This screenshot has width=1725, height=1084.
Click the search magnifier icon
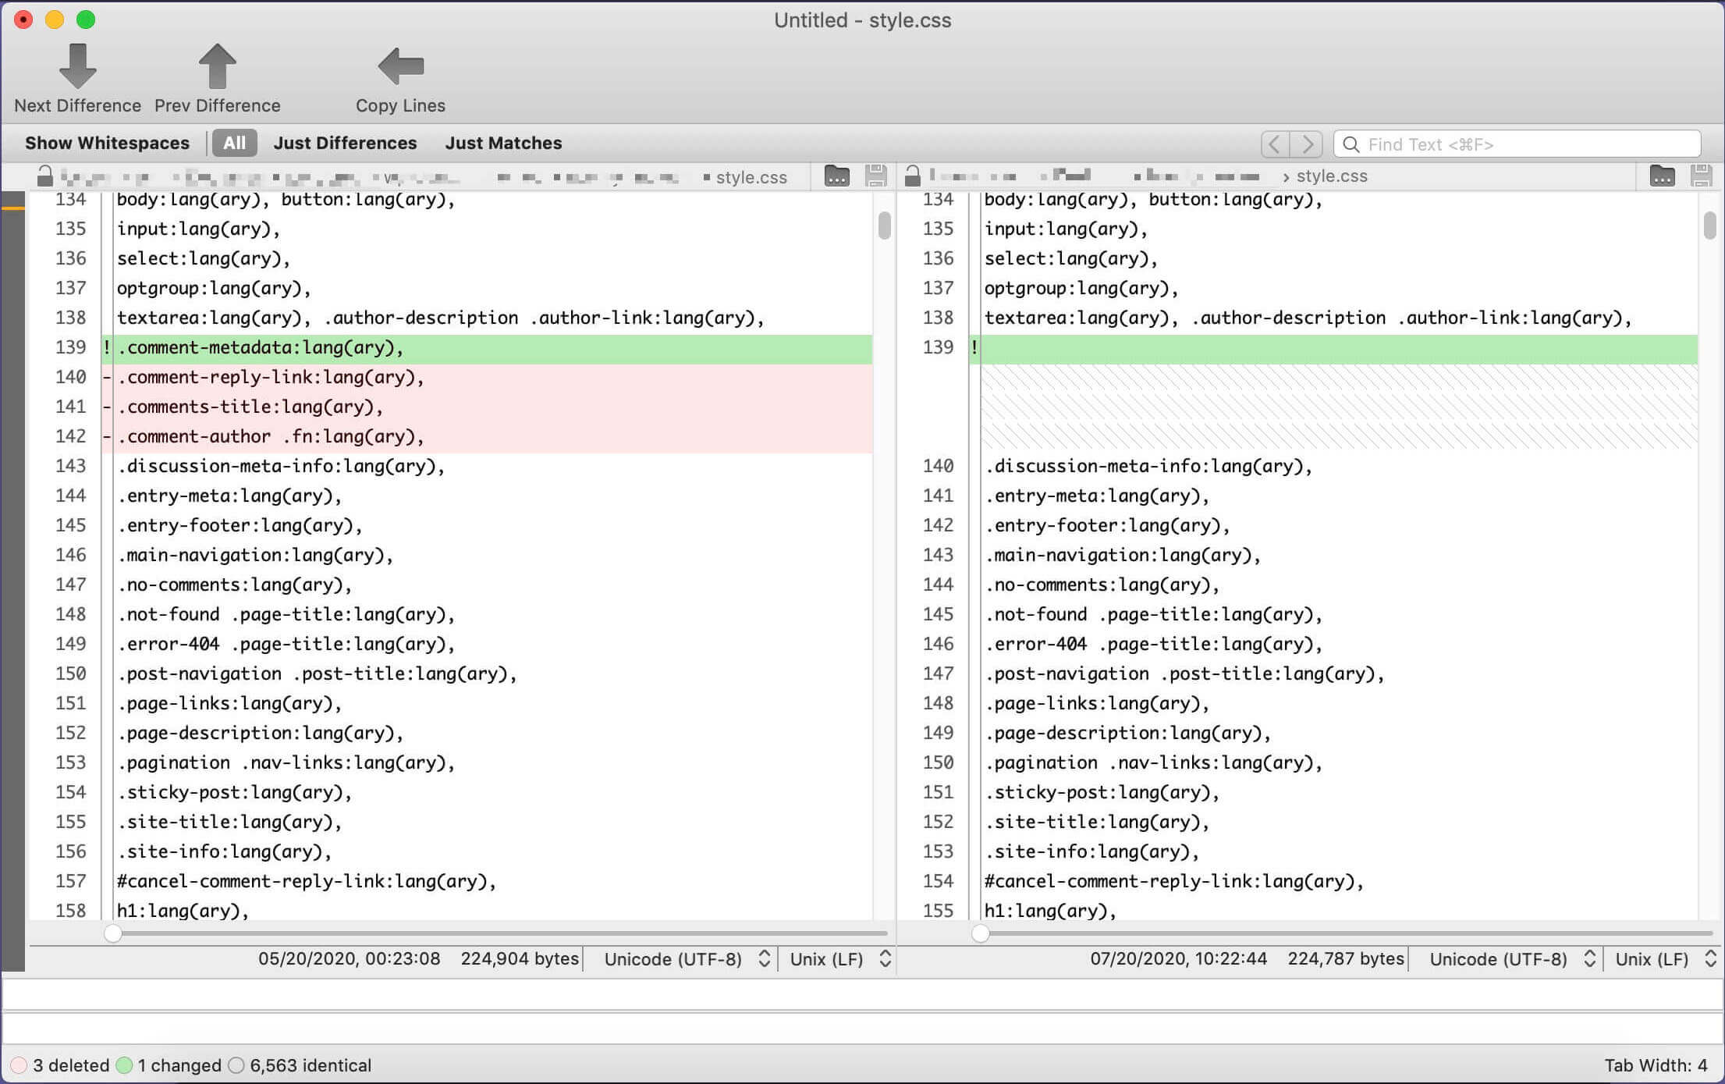point(1351,144)
